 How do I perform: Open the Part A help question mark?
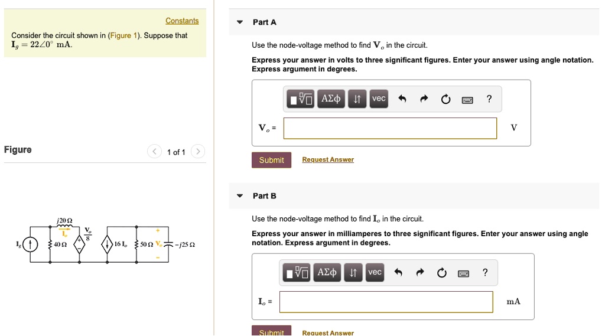point(489,99)
